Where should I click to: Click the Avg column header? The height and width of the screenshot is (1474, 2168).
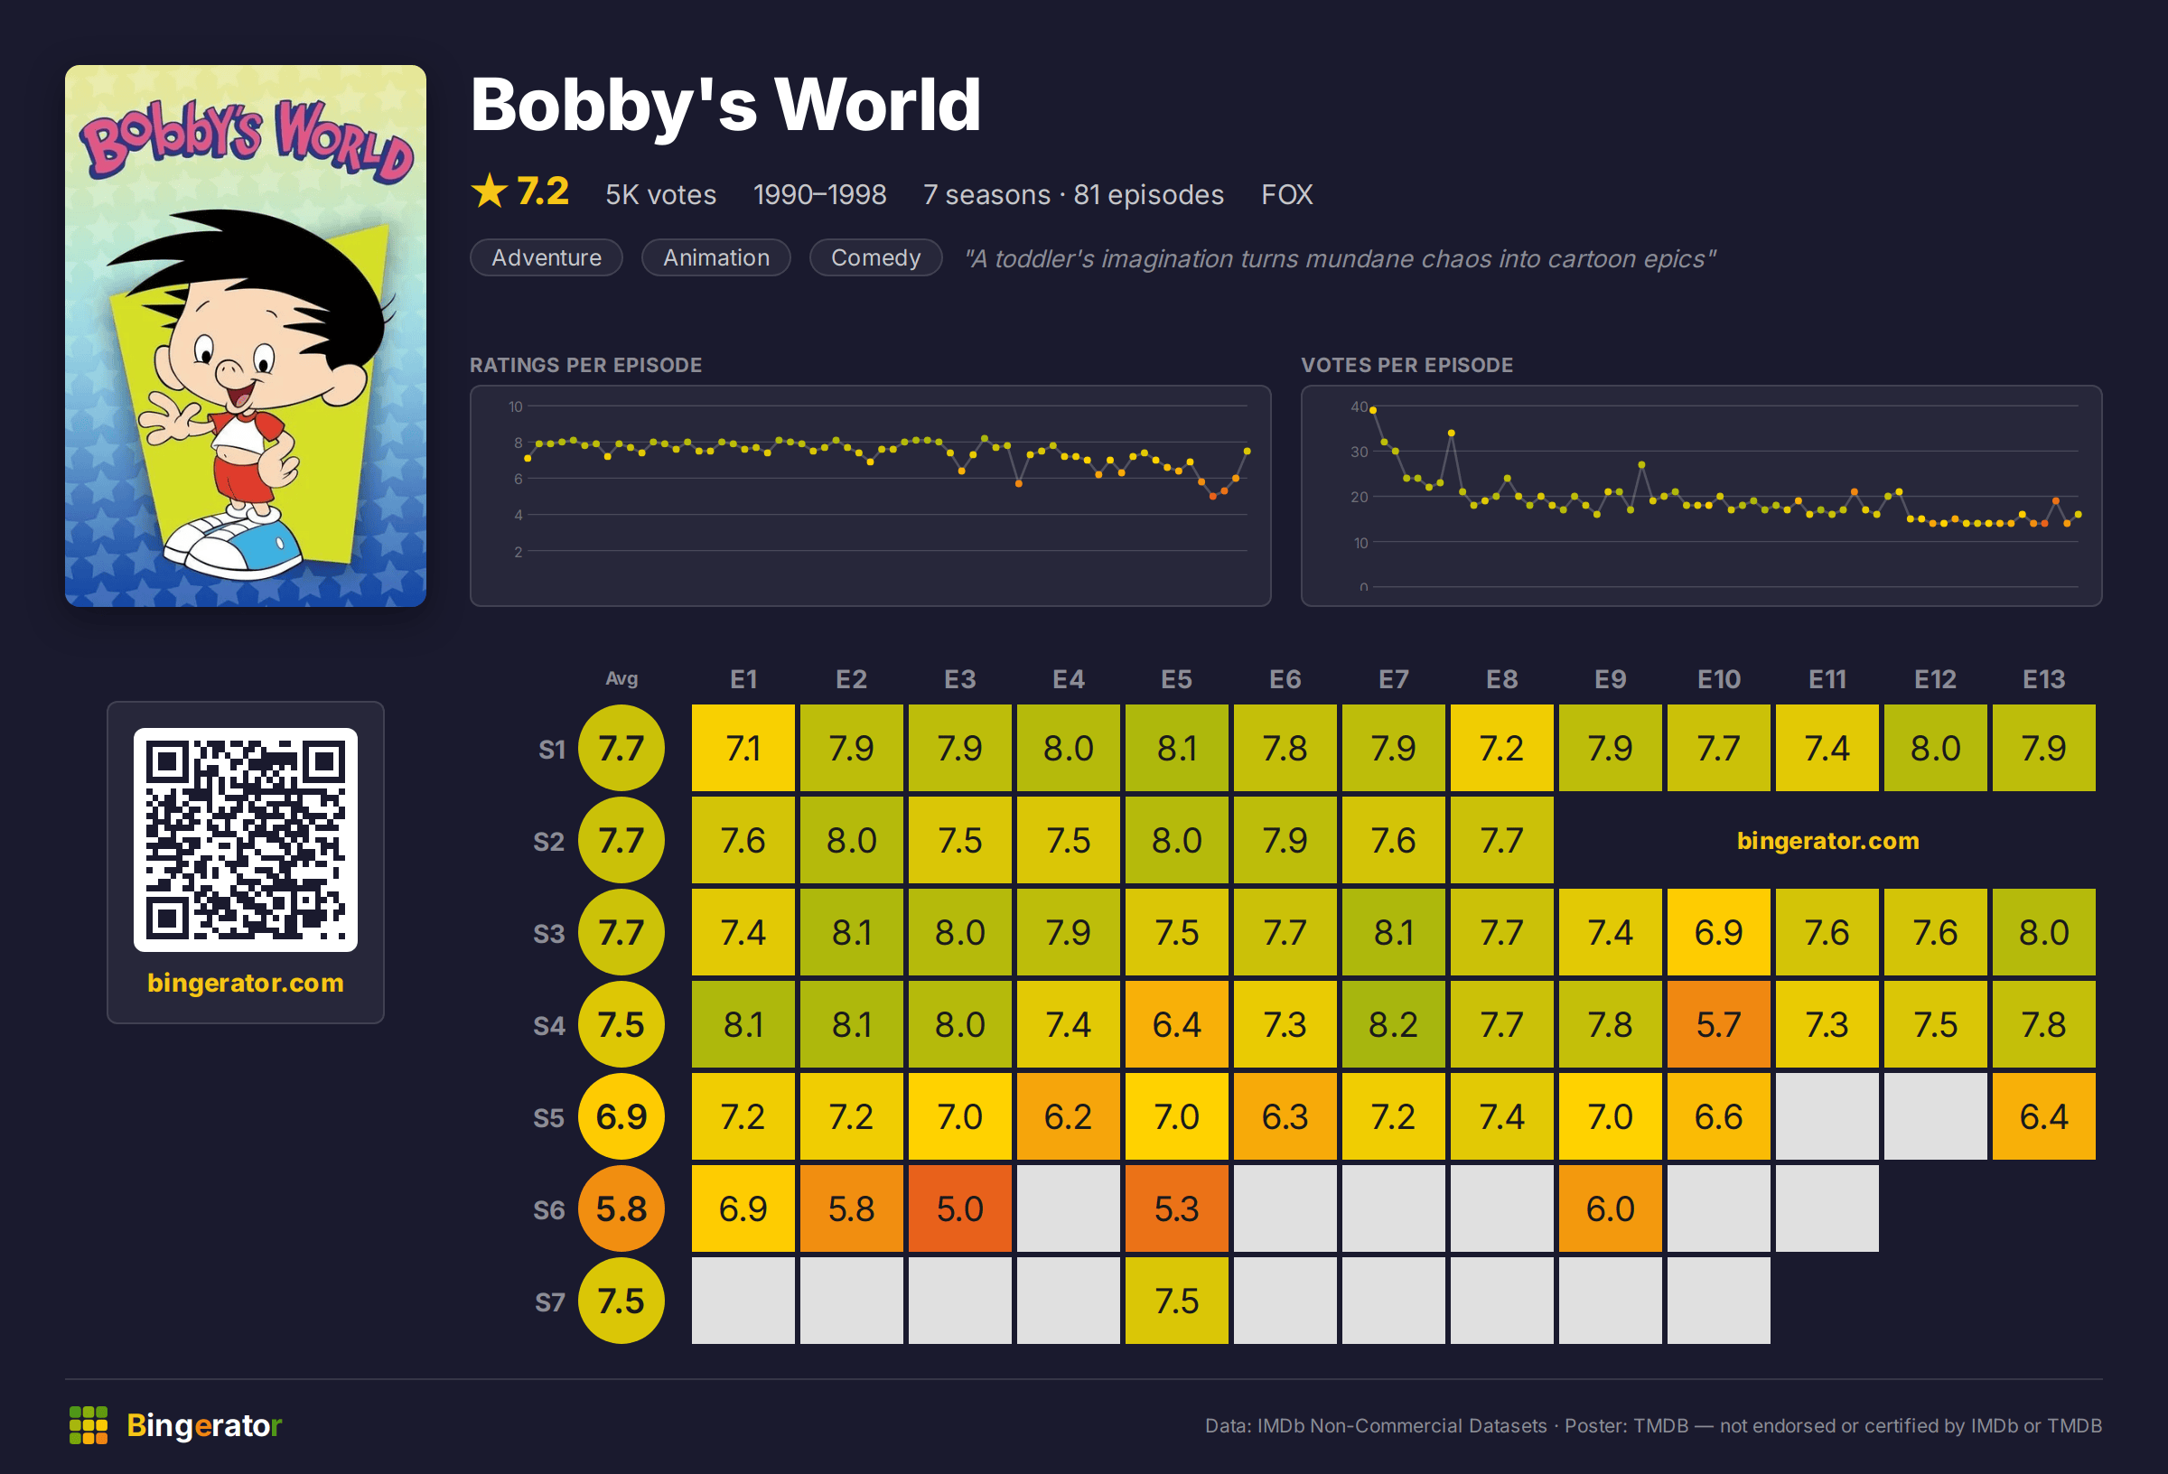[621, 678]
